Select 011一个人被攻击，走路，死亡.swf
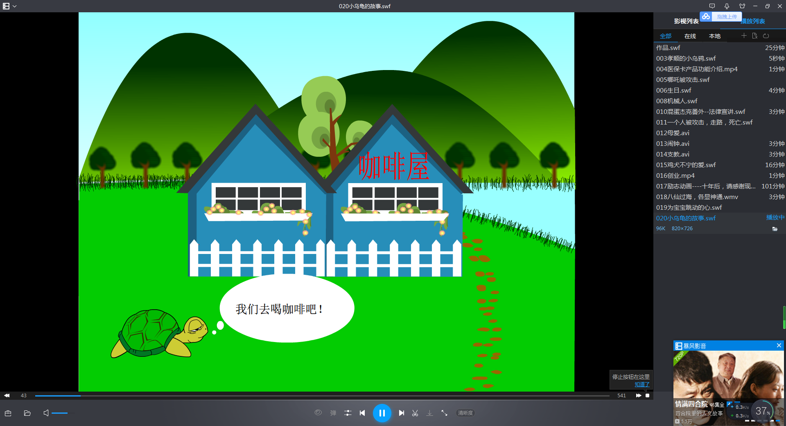Image resolution: width=786 pixels, height=426 pixels. (x=720, y=122)
